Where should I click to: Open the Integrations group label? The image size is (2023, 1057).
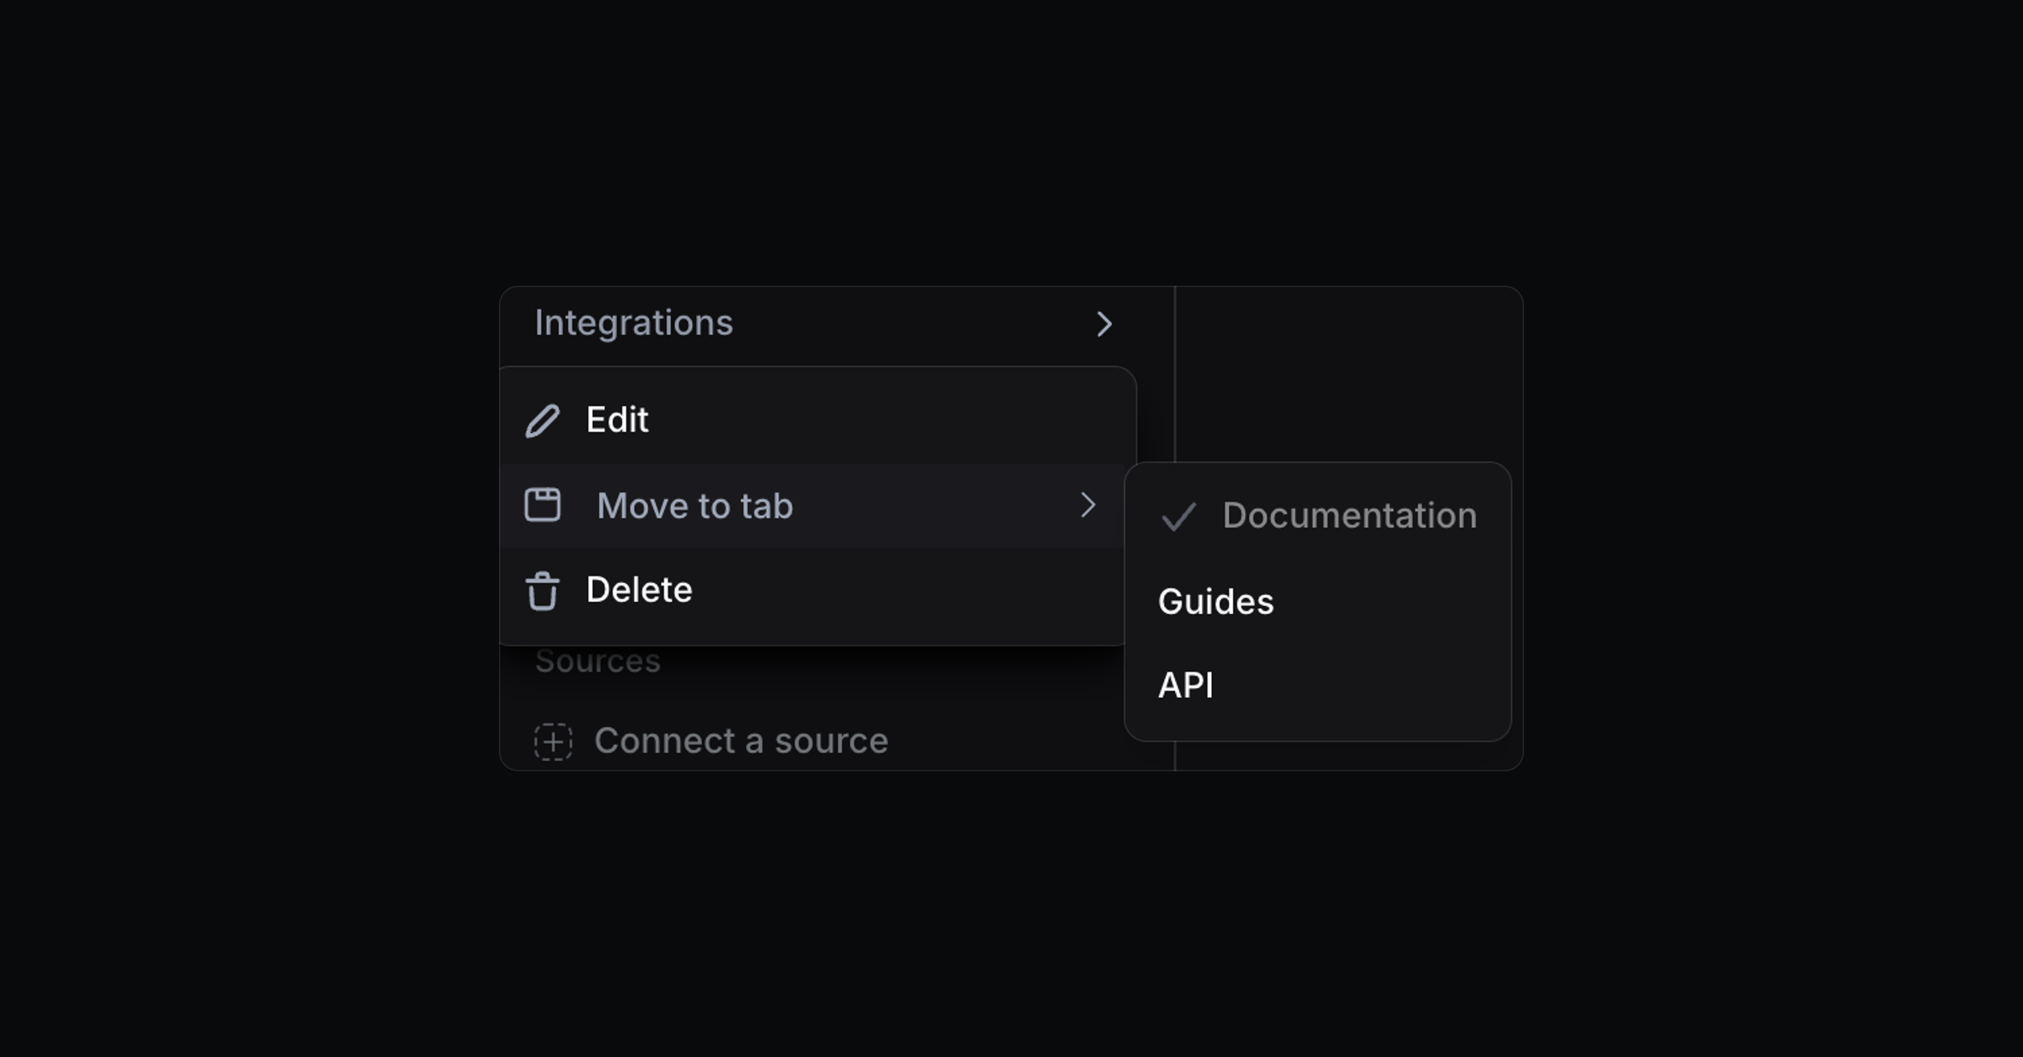[634, 324]
